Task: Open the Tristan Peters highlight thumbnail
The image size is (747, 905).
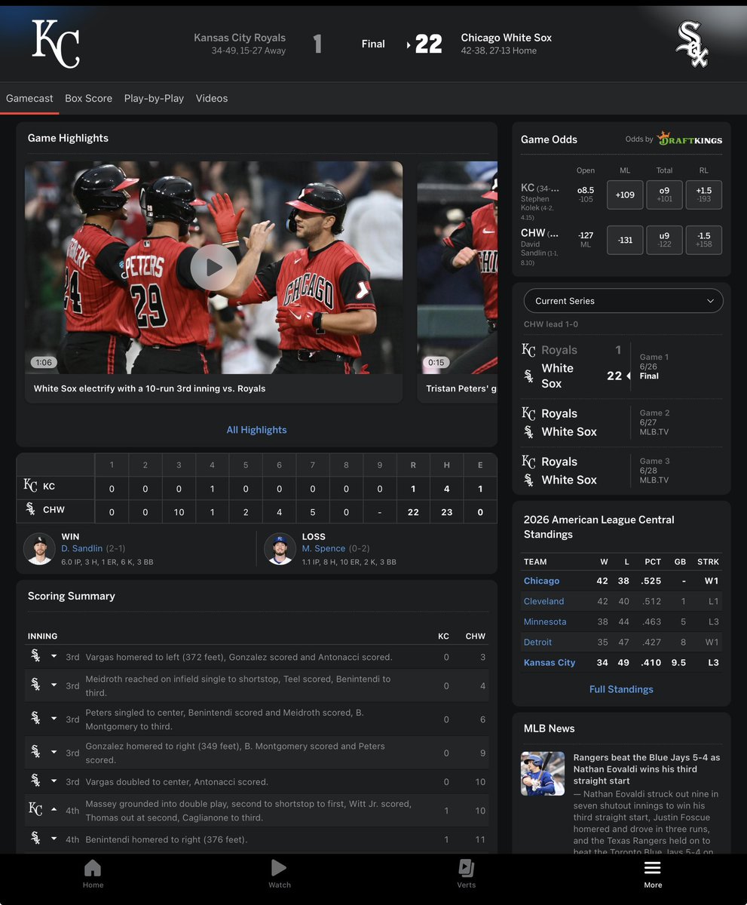Action: (x=457, y=268)
